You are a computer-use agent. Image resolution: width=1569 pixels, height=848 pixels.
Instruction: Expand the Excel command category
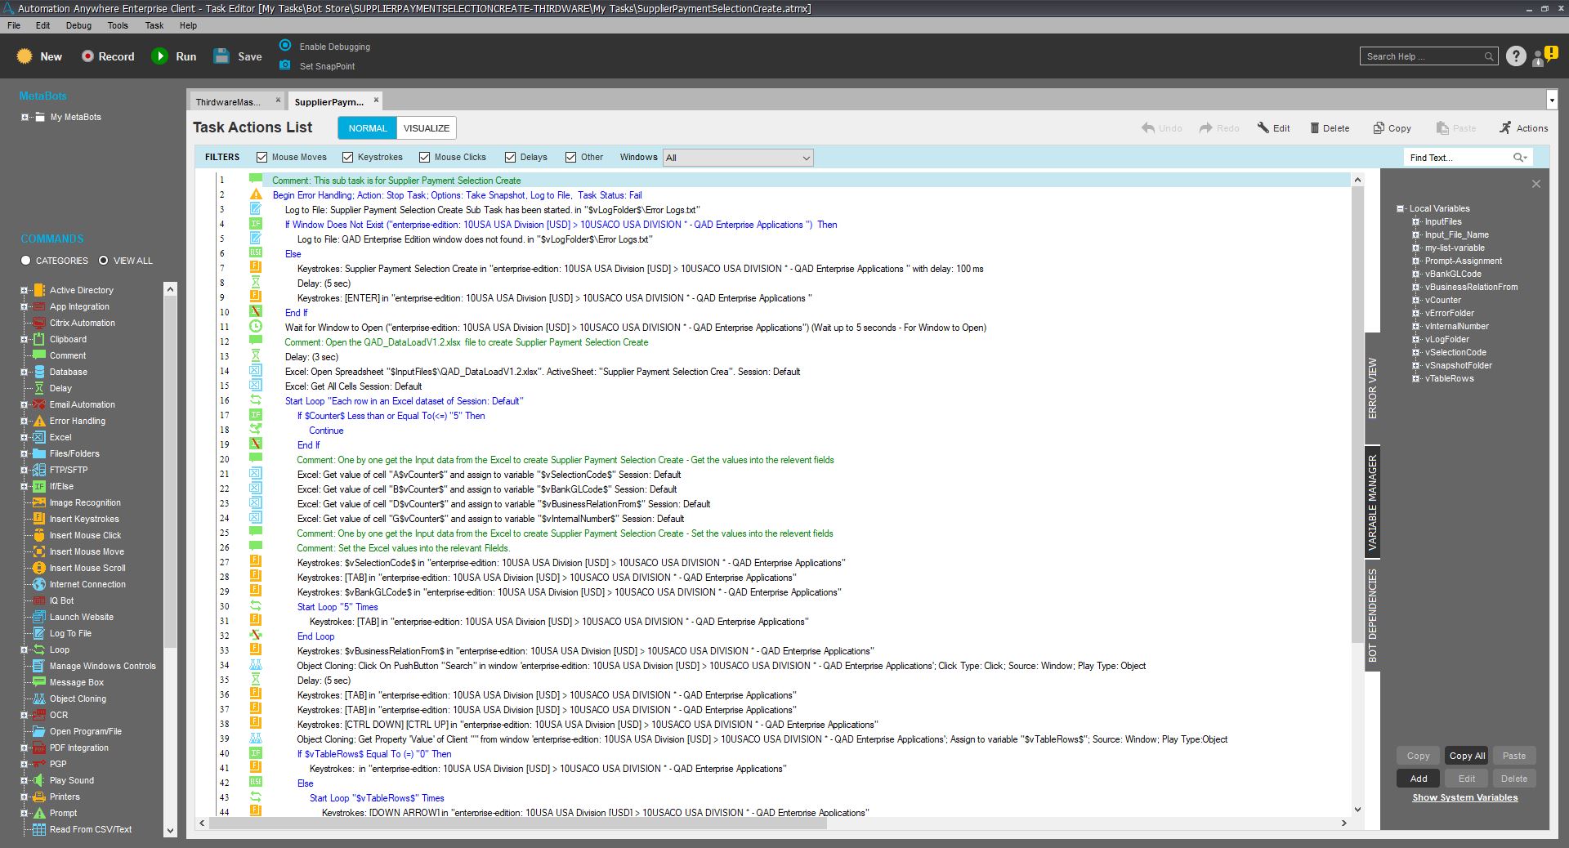click(25, 437)
